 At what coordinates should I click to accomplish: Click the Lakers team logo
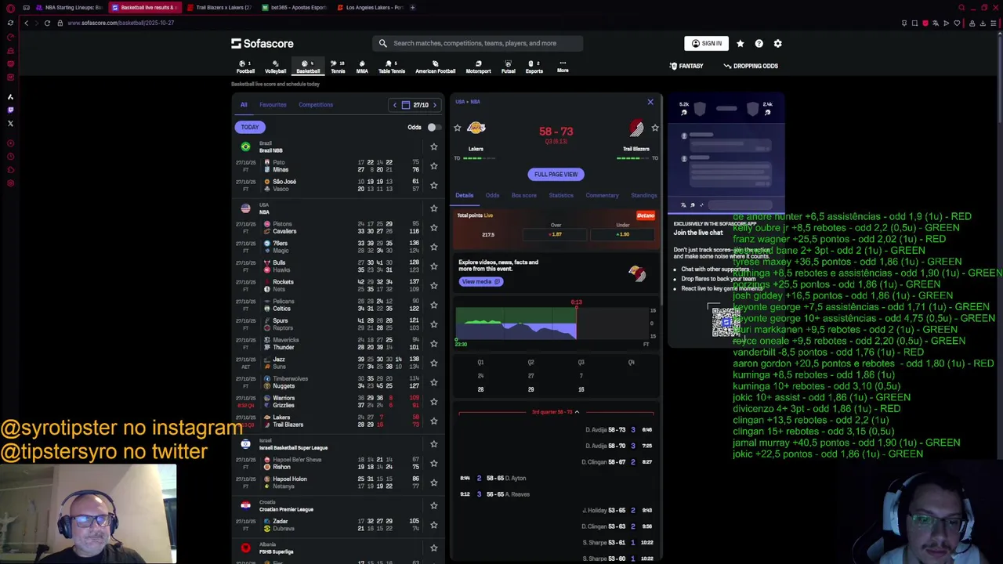tap(476, 128)
